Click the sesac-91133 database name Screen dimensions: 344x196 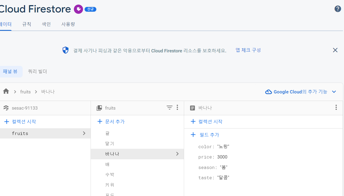pos(25,108)
